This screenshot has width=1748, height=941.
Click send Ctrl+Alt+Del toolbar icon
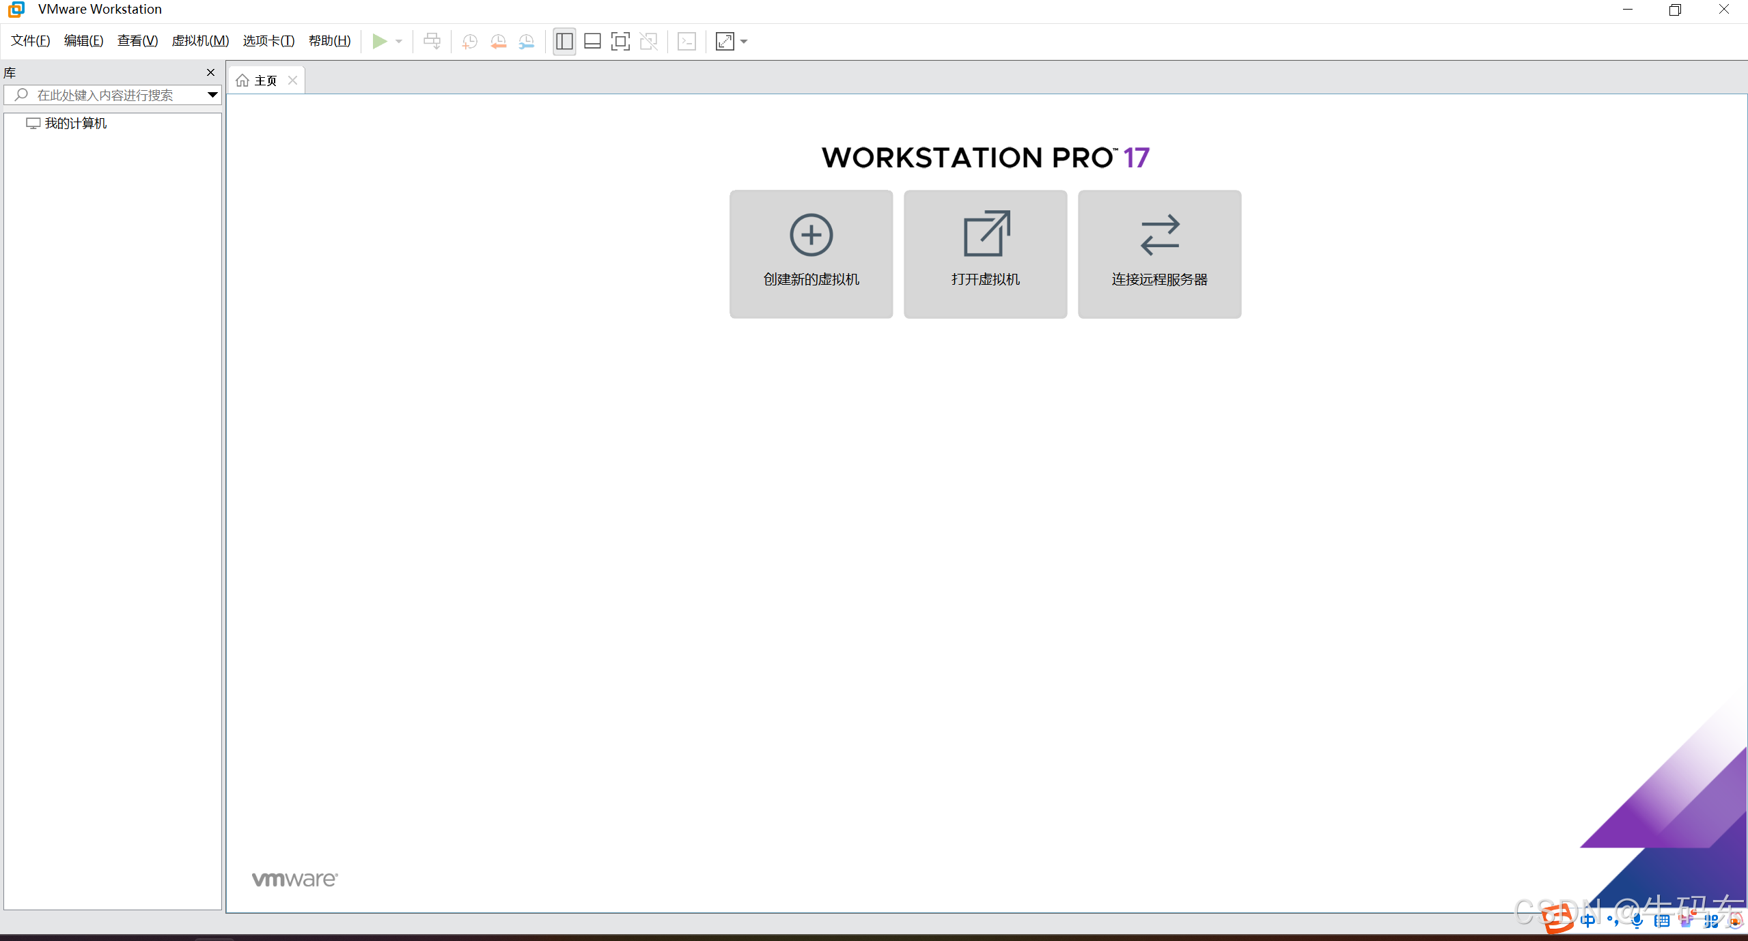coord(432,42)
